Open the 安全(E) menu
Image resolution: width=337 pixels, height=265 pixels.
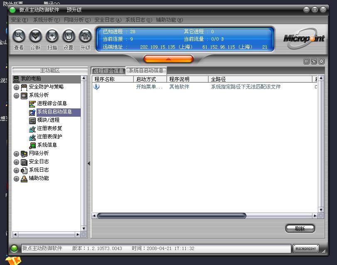20,20
